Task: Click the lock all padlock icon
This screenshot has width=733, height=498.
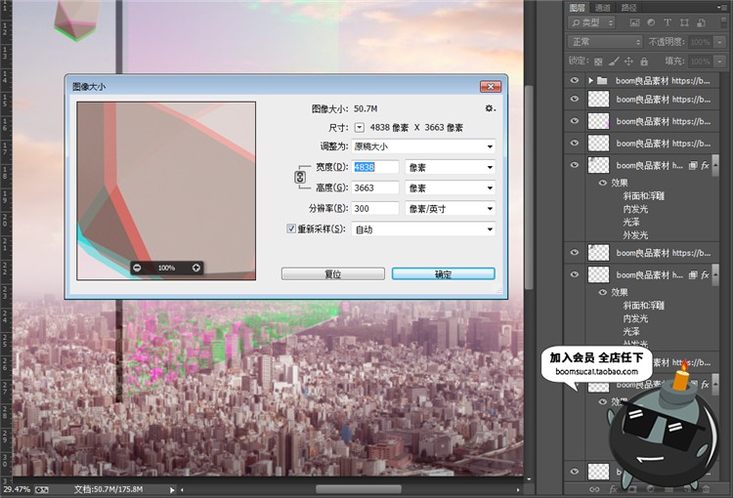Action: [643, 61]
